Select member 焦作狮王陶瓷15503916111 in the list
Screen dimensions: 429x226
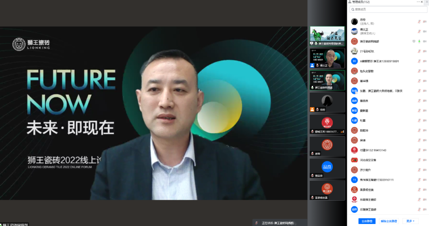click(377, 180)
